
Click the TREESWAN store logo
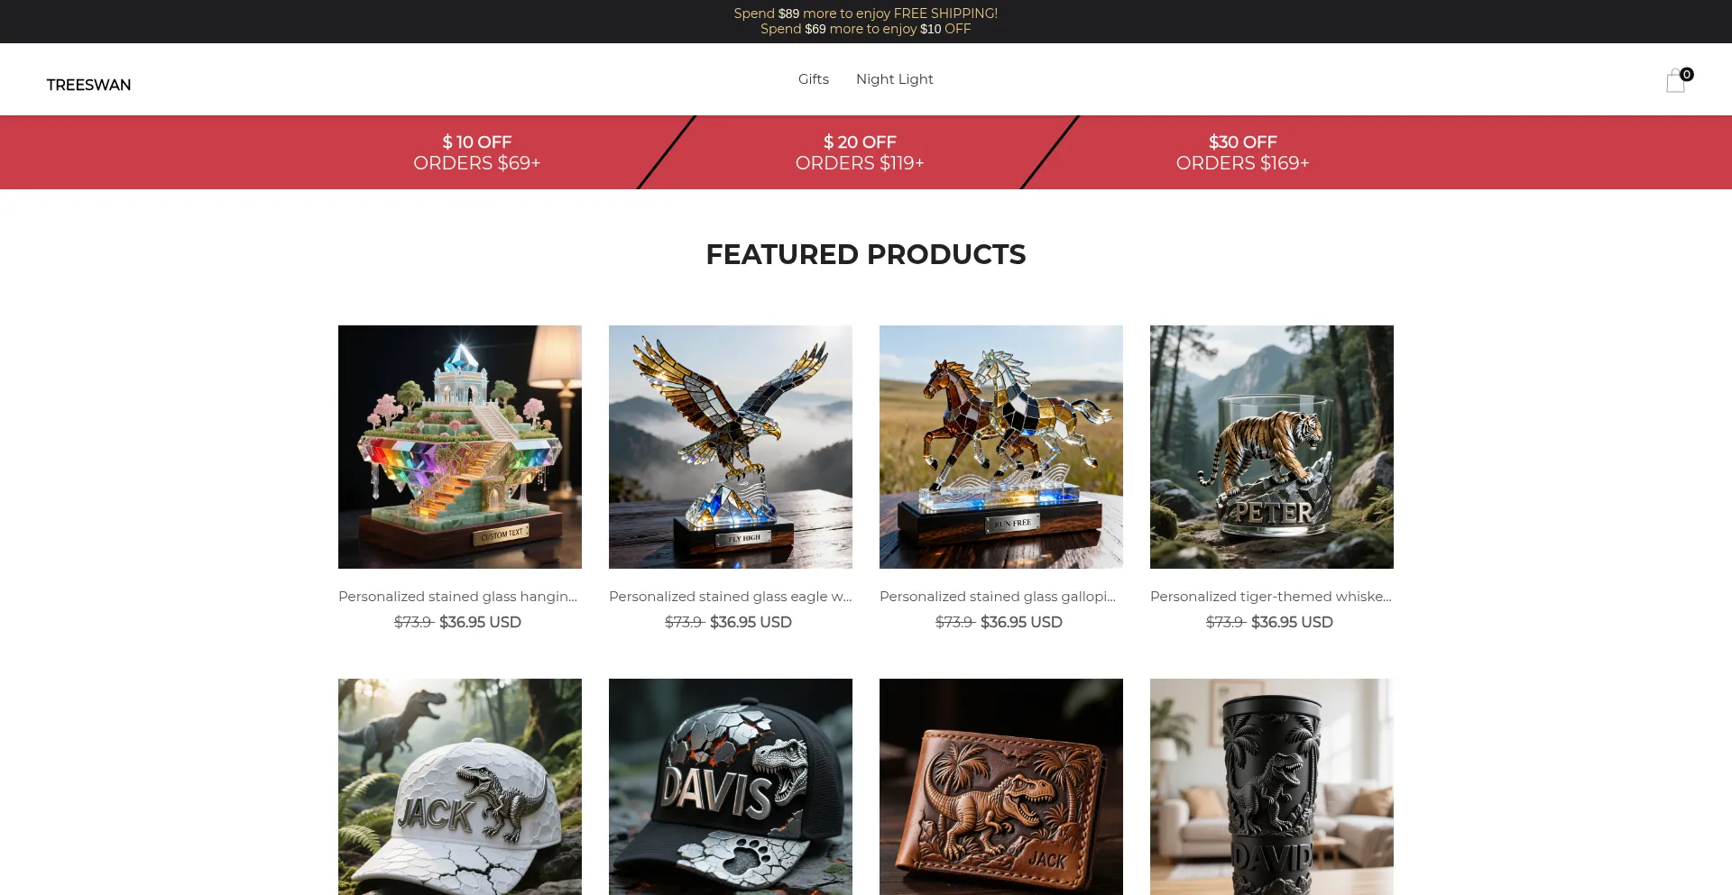tap(88, 85)
